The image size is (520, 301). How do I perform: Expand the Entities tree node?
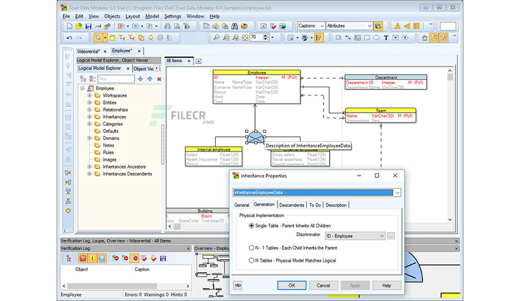[89, 103]
